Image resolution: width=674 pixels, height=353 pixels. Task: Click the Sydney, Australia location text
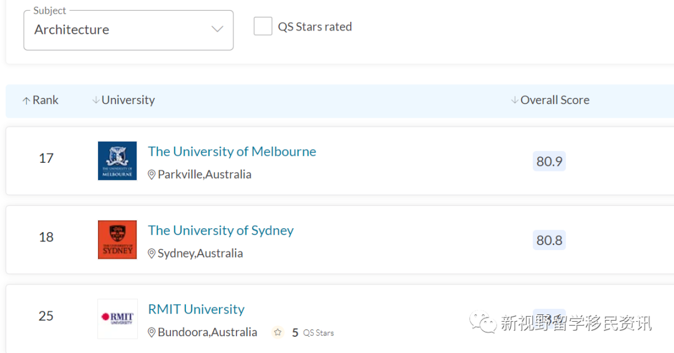pyautogui.click(x=200, y=253)
